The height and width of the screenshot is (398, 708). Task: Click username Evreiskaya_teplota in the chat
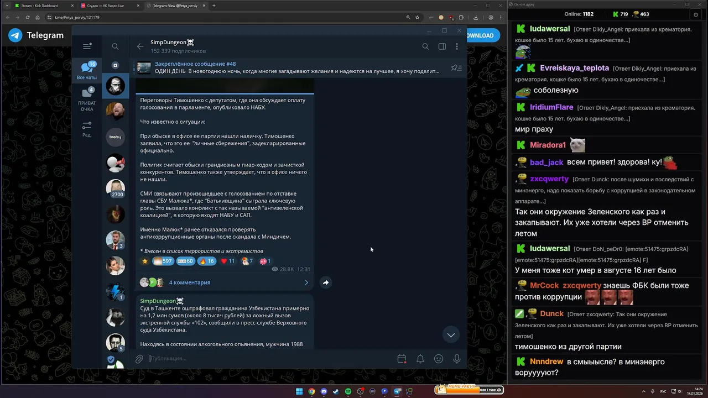click(575, 68)
